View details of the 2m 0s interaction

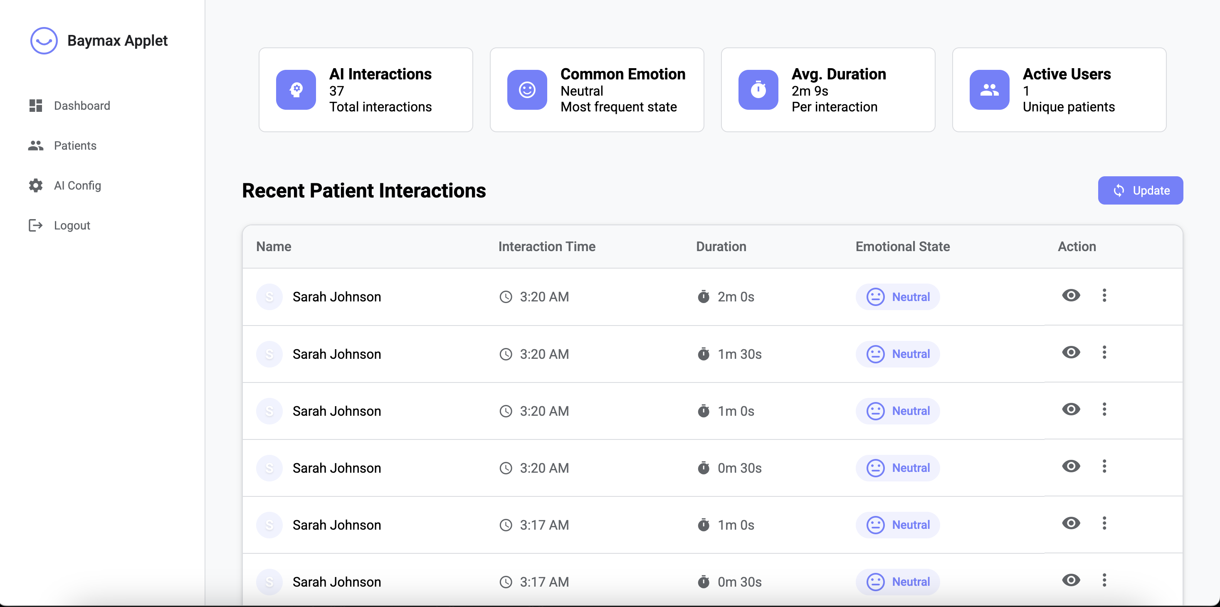(1070, 296)
